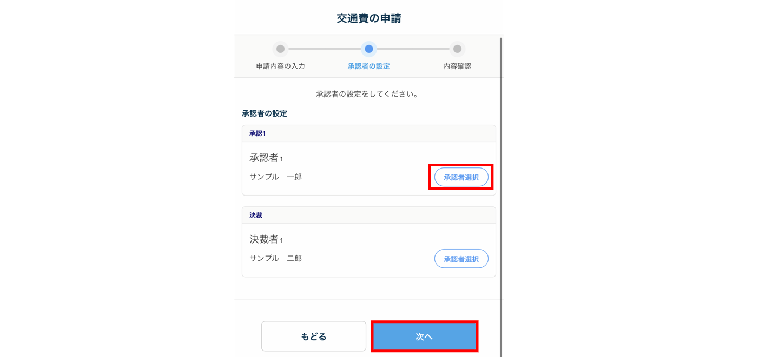The width and height of the screenshot is (765, 357).
Task: Click the 承認者1 heading text
Action: (x=266, y=158)
